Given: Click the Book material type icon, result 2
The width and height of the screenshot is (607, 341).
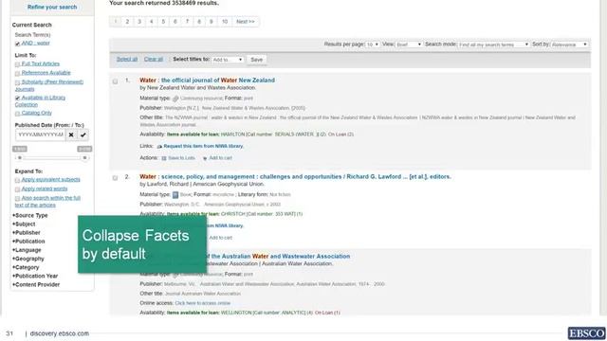Looking at the screenshot, I should click(175, 195).
